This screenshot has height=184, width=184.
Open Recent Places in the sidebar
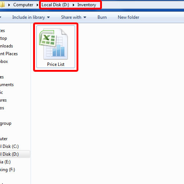[9, 54]
